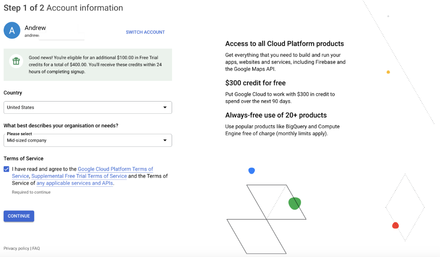
Task: Click the 'Required to continue' helper text
Action: [31, 192]
